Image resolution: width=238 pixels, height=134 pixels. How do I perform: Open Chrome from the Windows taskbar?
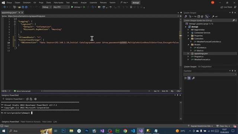coord(125,131)
